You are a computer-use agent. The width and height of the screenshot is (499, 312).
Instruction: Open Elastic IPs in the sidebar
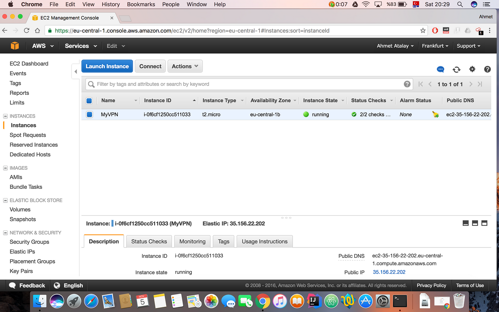pos(22,251)
